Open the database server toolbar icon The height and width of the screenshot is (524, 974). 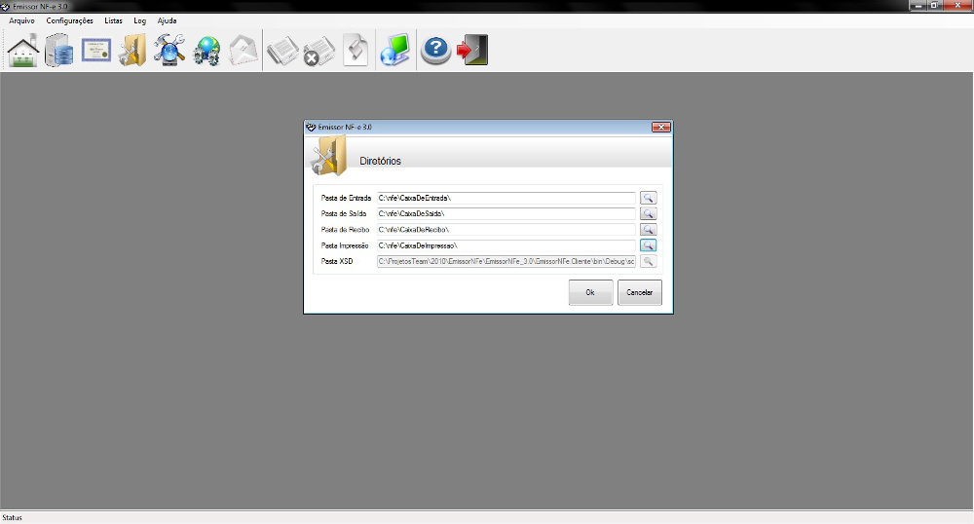pos(59,50)
